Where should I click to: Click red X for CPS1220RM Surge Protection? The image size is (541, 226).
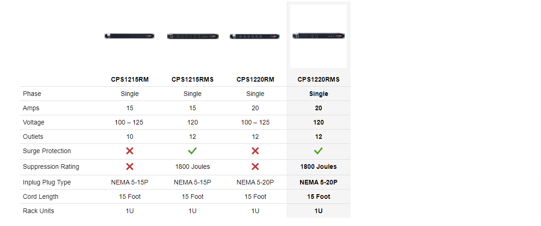pyautogui.click(x=255, y=151)
